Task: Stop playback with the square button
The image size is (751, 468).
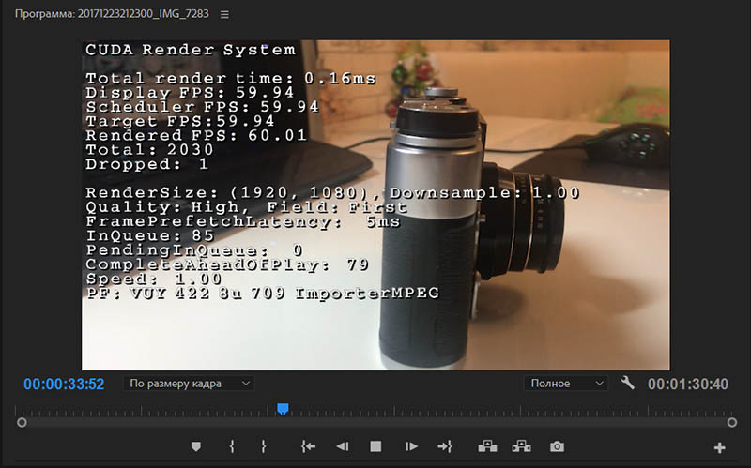Action: coord(376,447)
